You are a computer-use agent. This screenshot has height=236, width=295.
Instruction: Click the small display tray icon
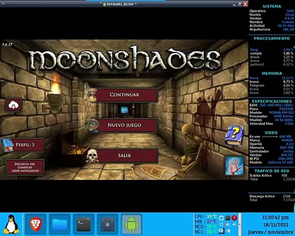pos(221,224)
